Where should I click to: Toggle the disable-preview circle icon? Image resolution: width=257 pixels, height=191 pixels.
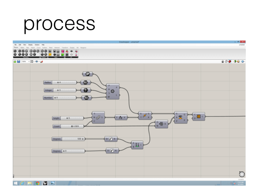pyautogui.click(x=223, y=61)
